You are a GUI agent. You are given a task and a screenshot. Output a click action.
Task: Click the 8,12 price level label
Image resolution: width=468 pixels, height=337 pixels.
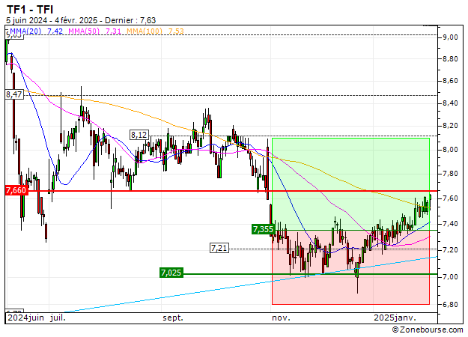click(139, 135)
